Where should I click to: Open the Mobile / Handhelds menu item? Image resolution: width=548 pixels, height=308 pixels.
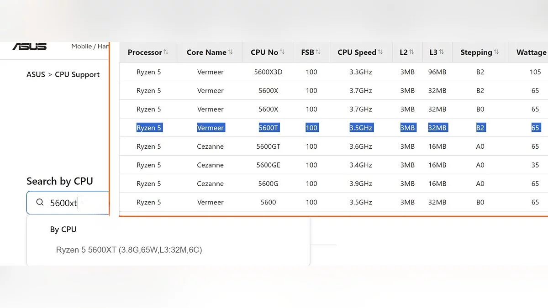(90, 46)
